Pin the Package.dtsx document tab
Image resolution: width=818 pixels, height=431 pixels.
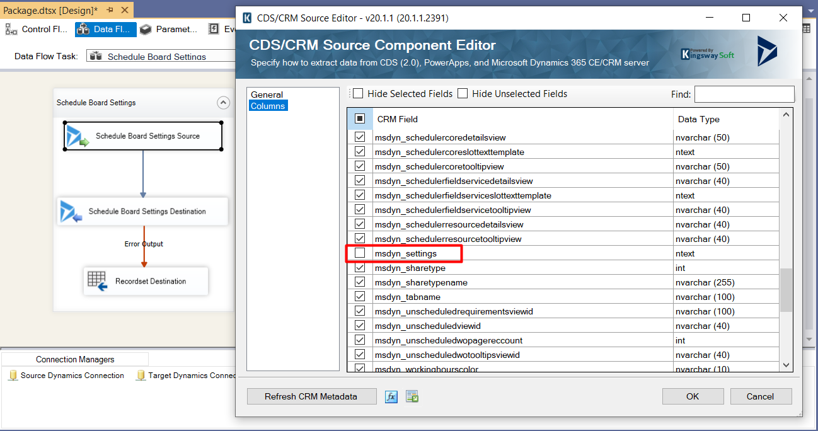(110, 11)
